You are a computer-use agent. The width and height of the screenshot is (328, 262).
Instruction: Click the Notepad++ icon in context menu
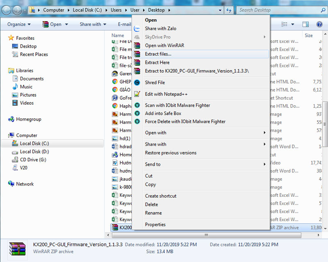click(137, 94)
